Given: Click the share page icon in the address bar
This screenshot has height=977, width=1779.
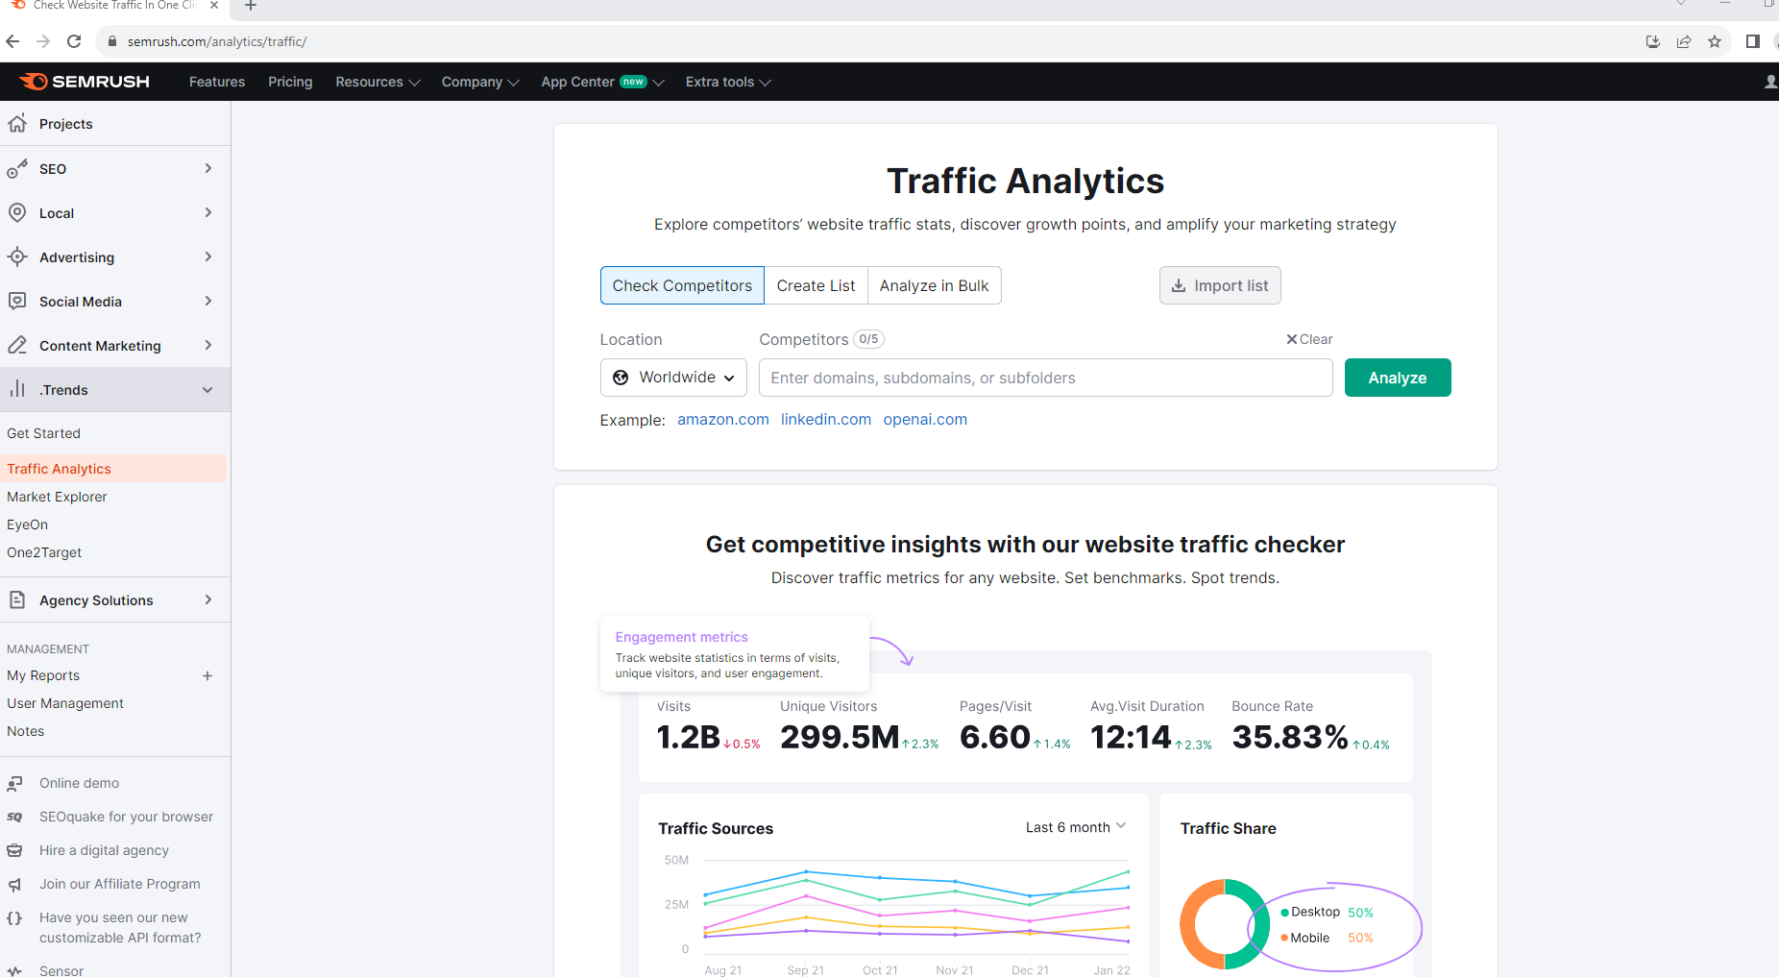Looking at the screenshot, I should [1684, 41].
